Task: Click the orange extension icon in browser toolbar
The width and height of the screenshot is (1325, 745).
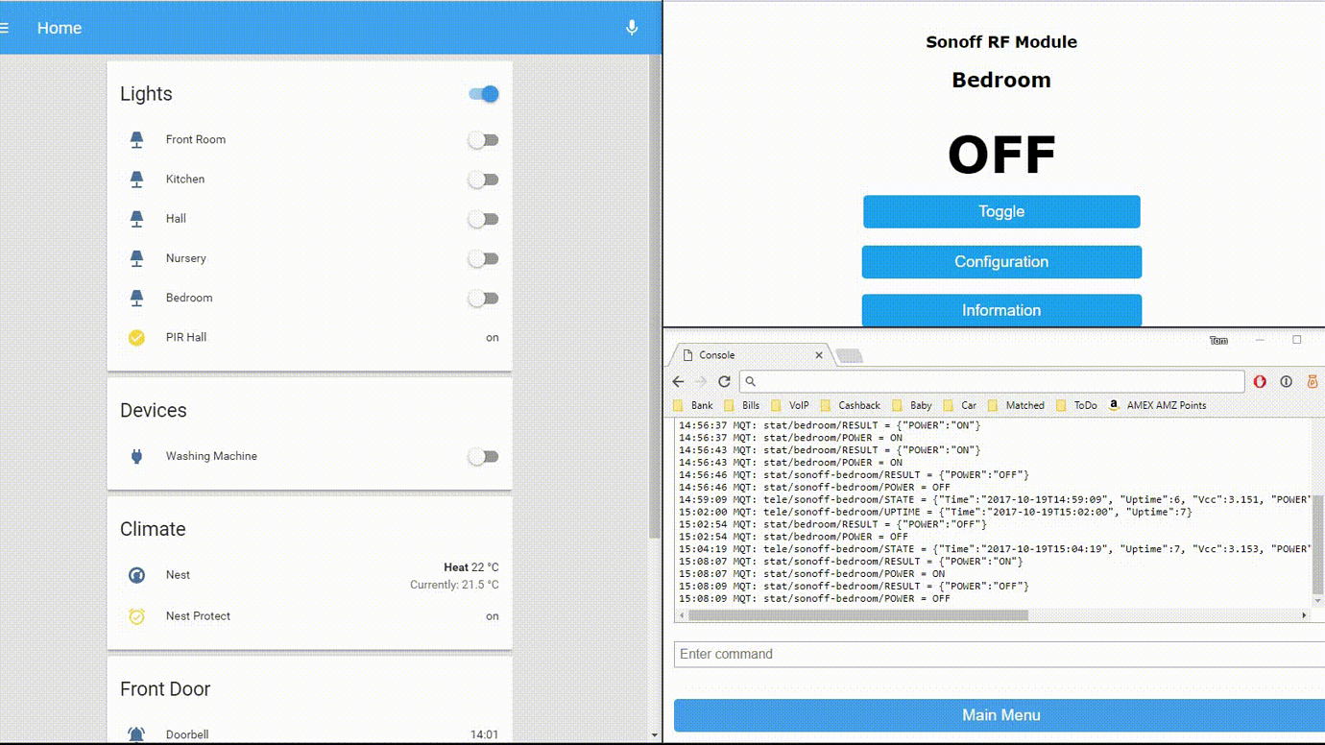Action: tap(1313, 381)
